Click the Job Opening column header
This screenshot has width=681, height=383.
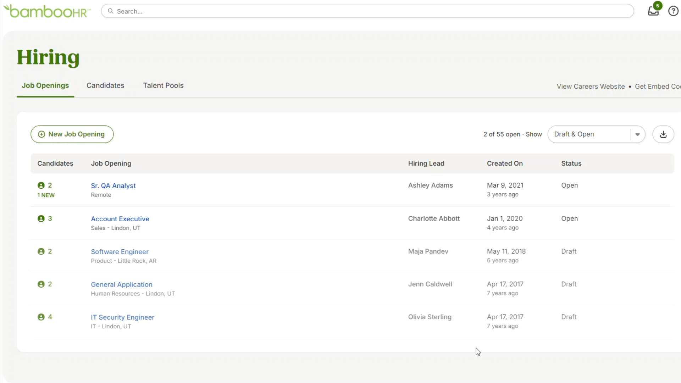coord(111,163)
